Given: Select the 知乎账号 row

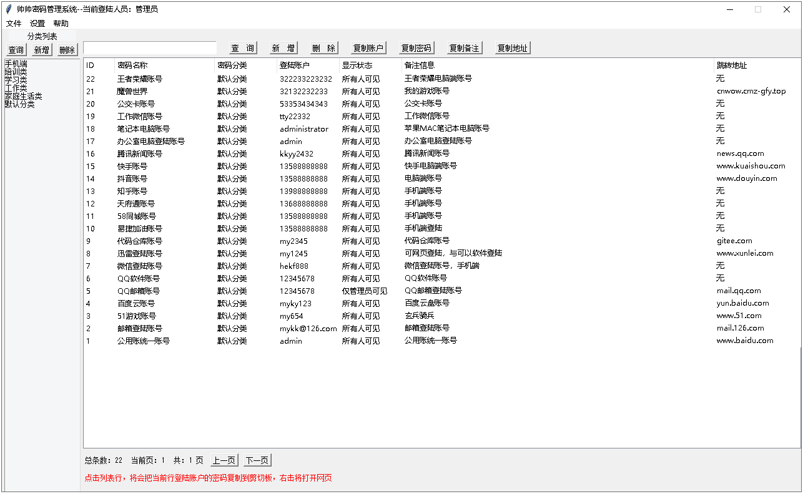Looking at the screenshot, I should coord(442,191).
